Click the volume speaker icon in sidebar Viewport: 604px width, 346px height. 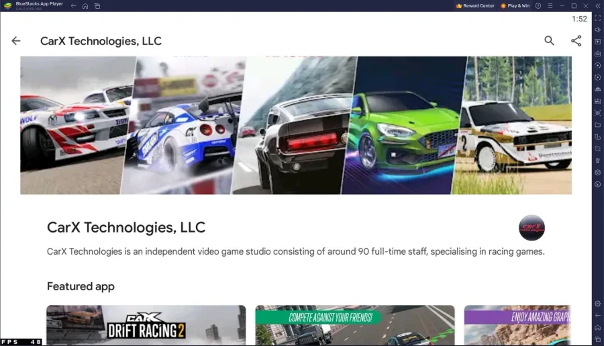pyautogui.click(x=597, y=30)
